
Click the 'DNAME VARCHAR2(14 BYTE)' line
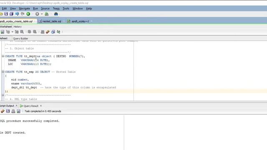pyautogui.click(x=29, y=60)
